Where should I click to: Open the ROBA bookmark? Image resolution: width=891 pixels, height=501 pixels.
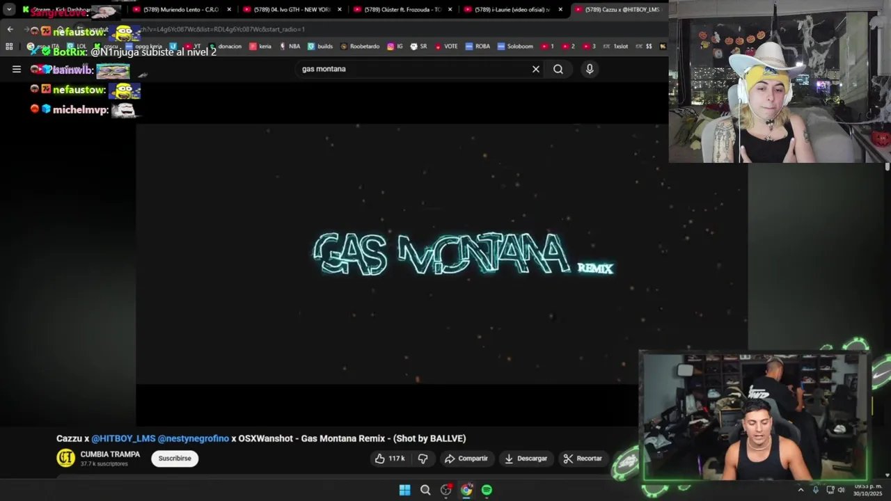pyautogui.click(x=478, y=47)
